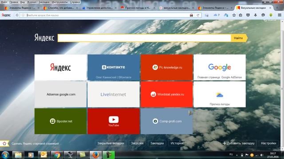Click the Яндекс search input on page
Viewport: 284px width, 159px height.
coord(144,38)
